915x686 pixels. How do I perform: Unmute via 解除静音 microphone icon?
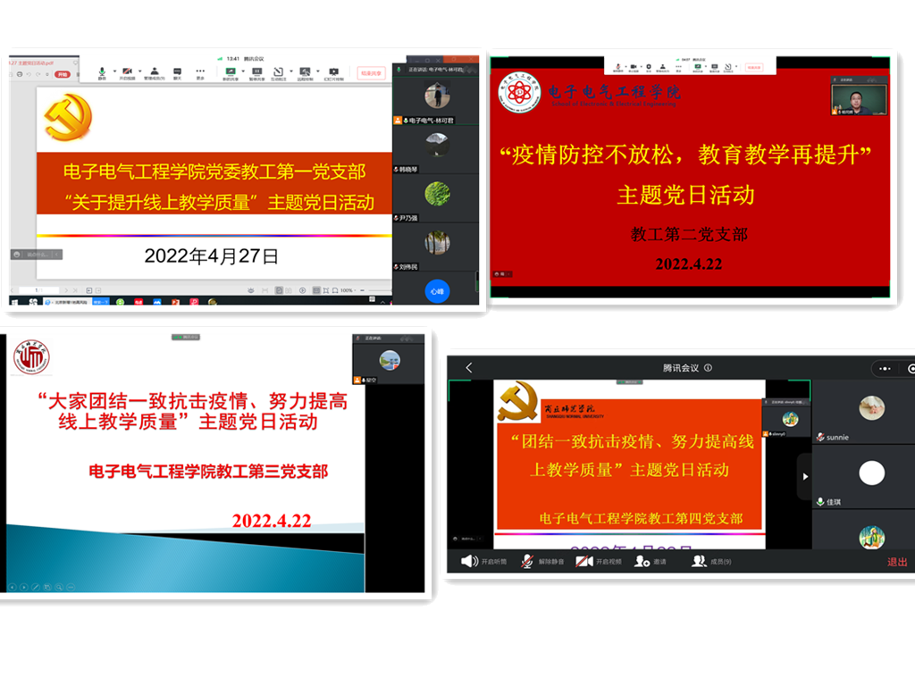pyautogui.click(x=528, y=561)
